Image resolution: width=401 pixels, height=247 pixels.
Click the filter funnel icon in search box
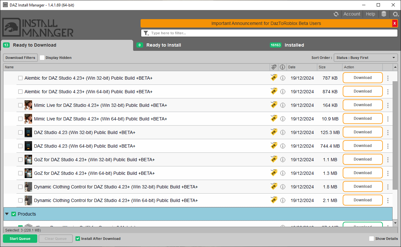click(146, 33)
